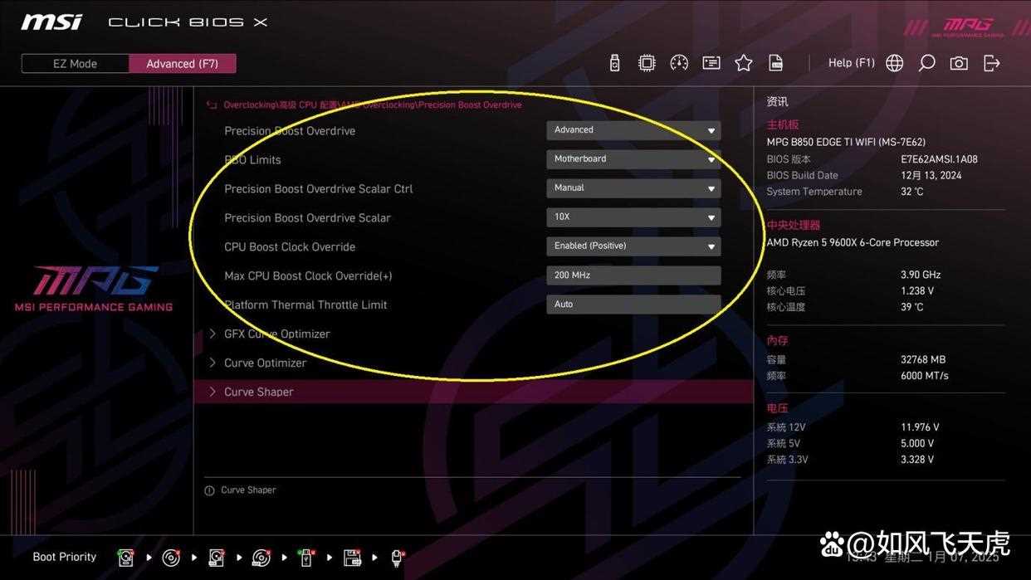Select the network boot device icon
This screenshot has height=580, width=1031.
(x=397, y=558)
